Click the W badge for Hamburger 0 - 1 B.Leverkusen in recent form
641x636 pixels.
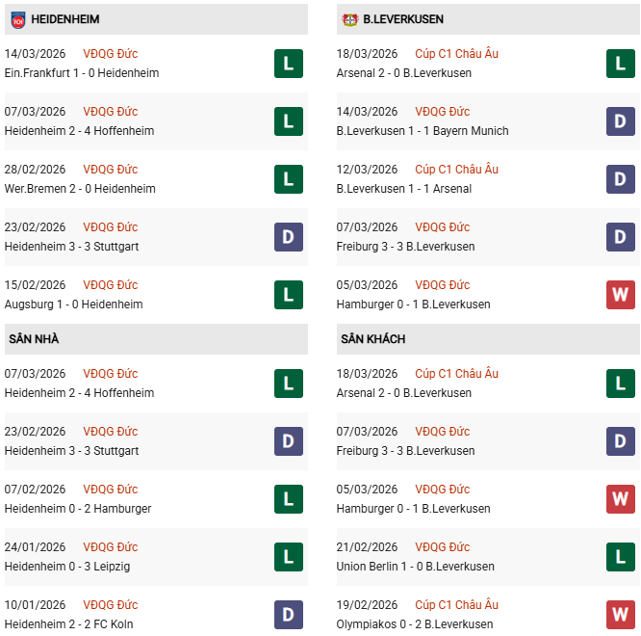pyautogui.click(x=621, y=295)
